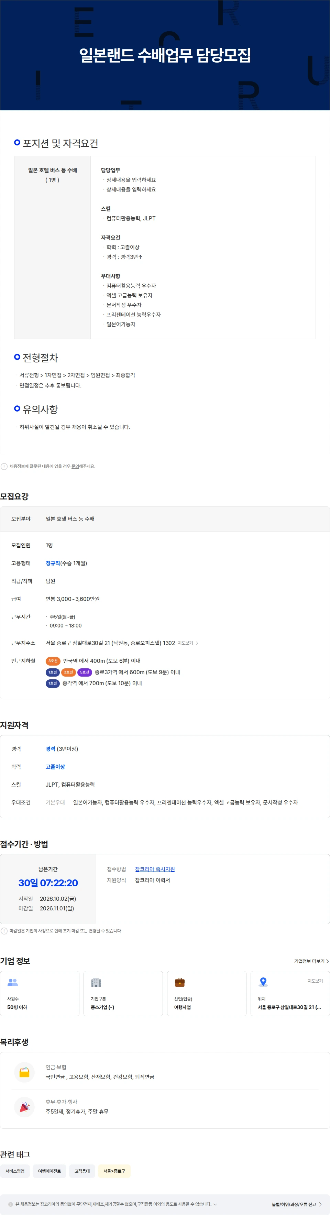330x1215 pixels.
Task: Click the remaining time 30일 07:22:20
Action: (48, 883)
